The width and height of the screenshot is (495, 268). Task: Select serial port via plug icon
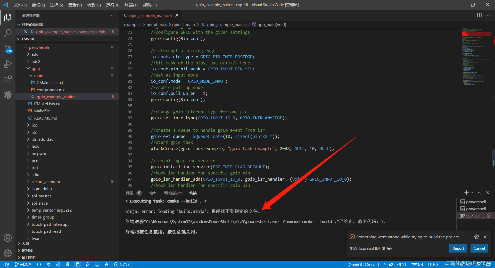pos(48,264)
